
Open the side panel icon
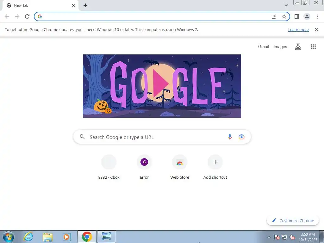pyautogui.click(x=297, y=16)
